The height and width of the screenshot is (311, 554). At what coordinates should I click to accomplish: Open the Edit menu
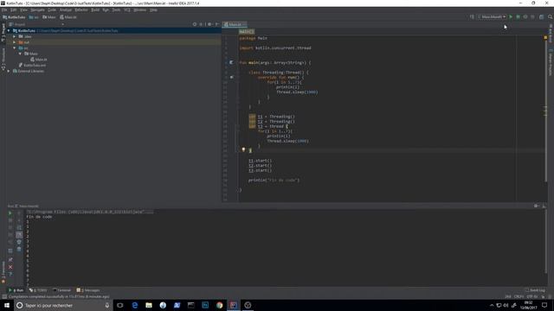[14, 10]
